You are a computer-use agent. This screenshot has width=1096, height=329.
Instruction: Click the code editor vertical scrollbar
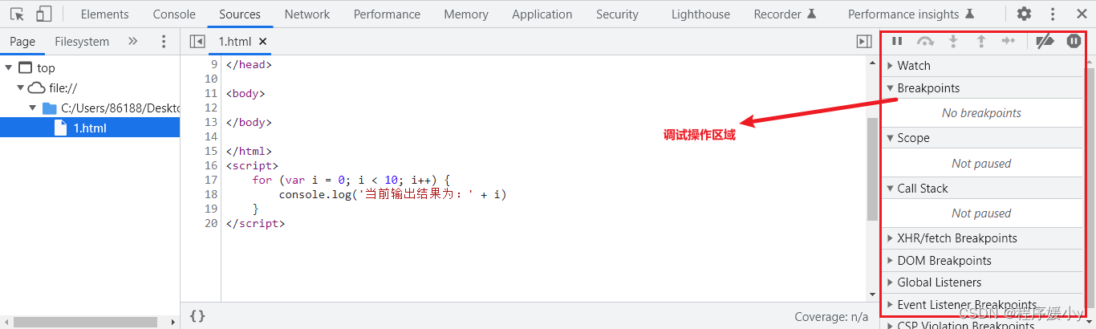coord(873,169)
